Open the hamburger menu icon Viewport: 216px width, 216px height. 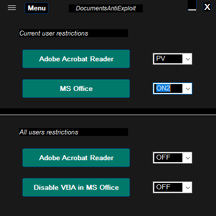point(12,8)
